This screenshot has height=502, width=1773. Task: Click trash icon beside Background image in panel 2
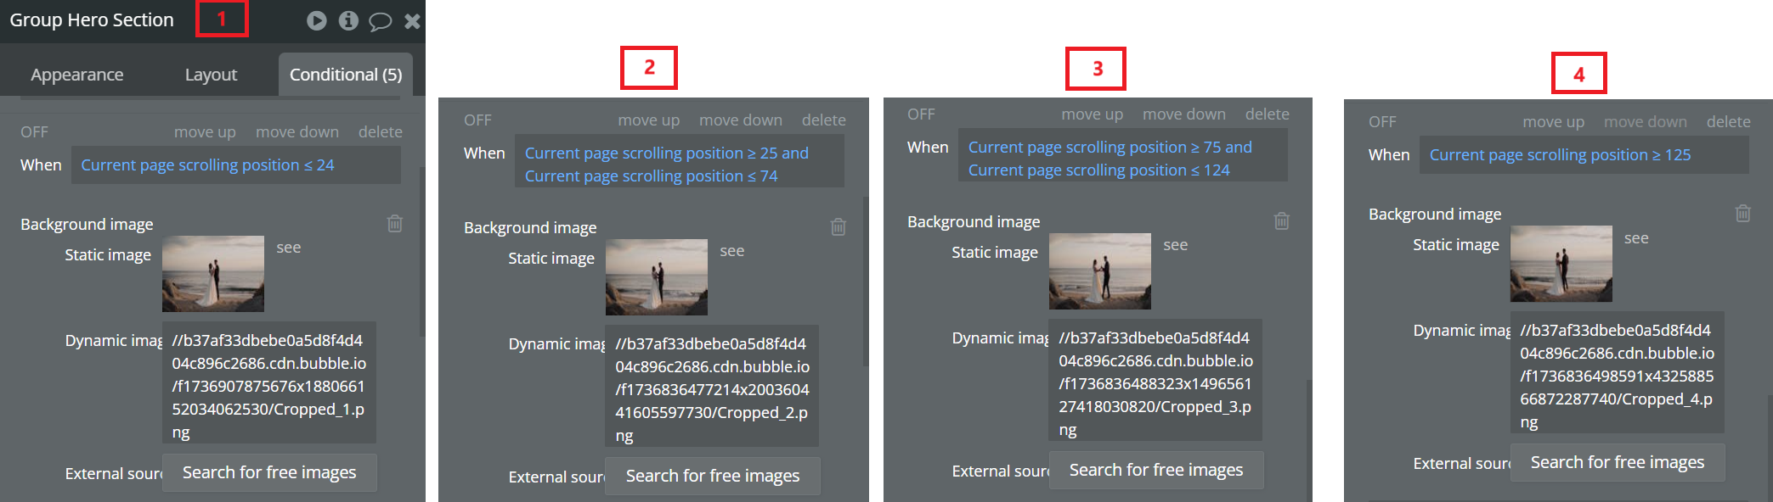click(x=839, y=226)
